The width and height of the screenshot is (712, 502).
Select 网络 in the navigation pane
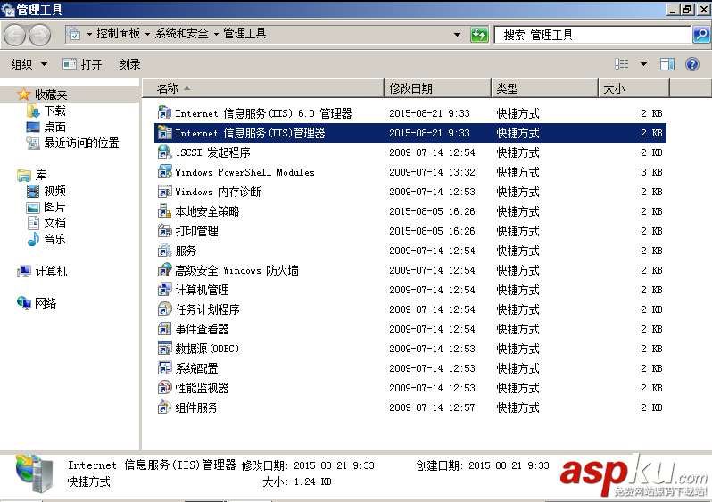pos(46,303)
